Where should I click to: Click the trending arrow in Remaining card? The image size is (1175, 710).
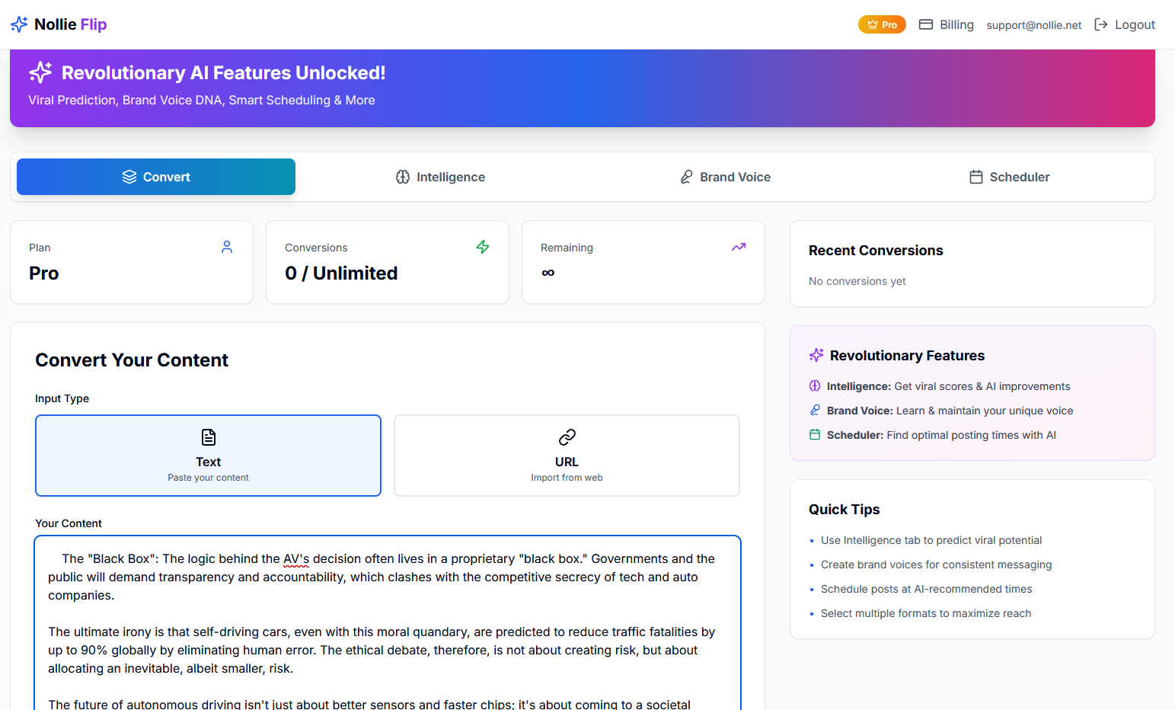(739, 247)
